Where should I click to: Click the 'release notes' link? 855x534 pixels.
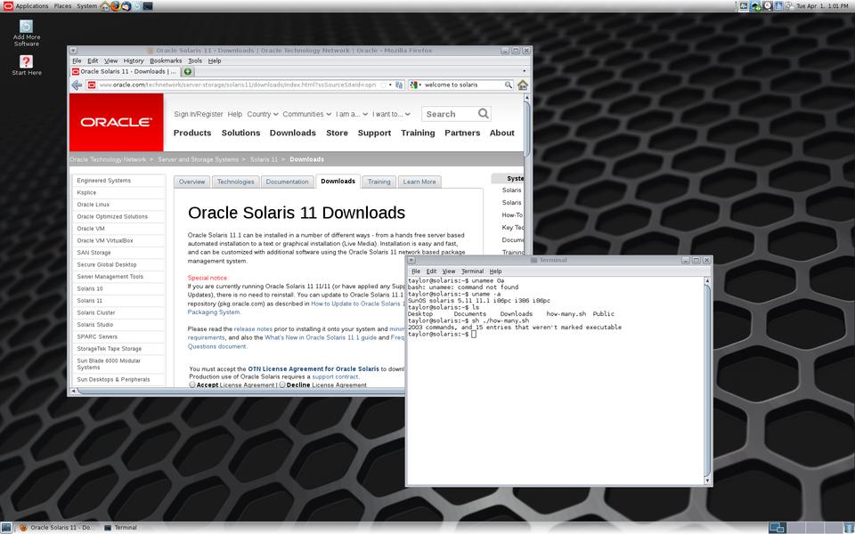click(253, 328)
